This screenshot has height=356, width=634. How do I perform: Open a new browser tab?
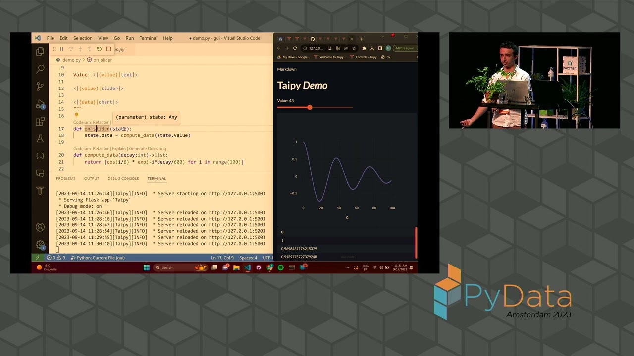point(361,39)
